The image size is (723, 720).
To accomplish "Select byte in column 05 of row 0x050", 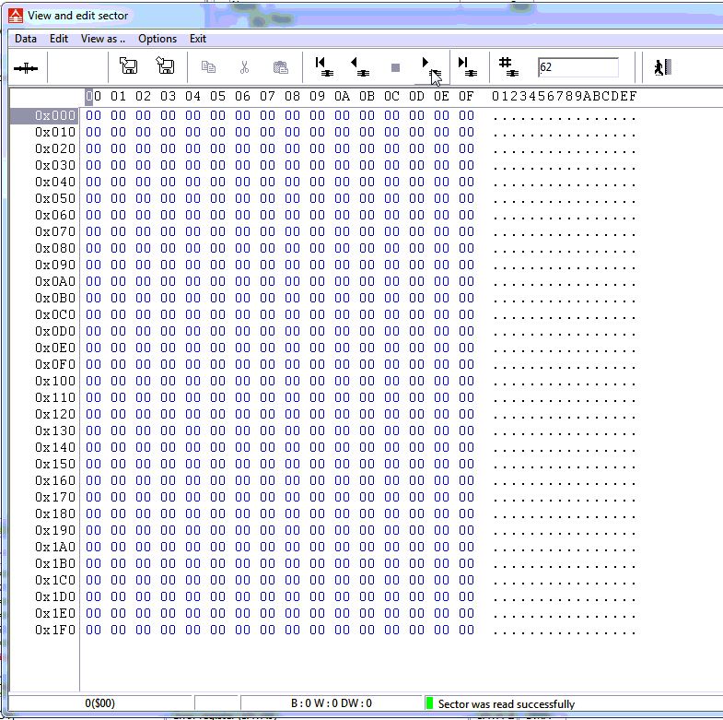I will click(217, 198).
